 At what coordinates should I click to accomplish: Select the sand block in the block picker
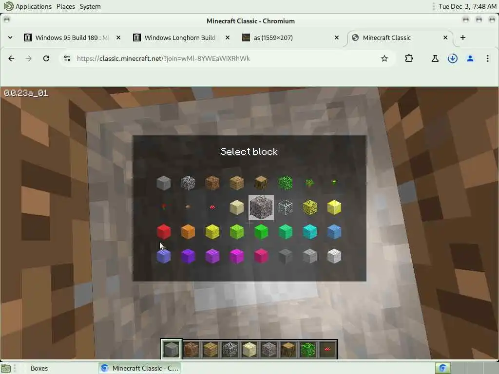coord(237,207)
